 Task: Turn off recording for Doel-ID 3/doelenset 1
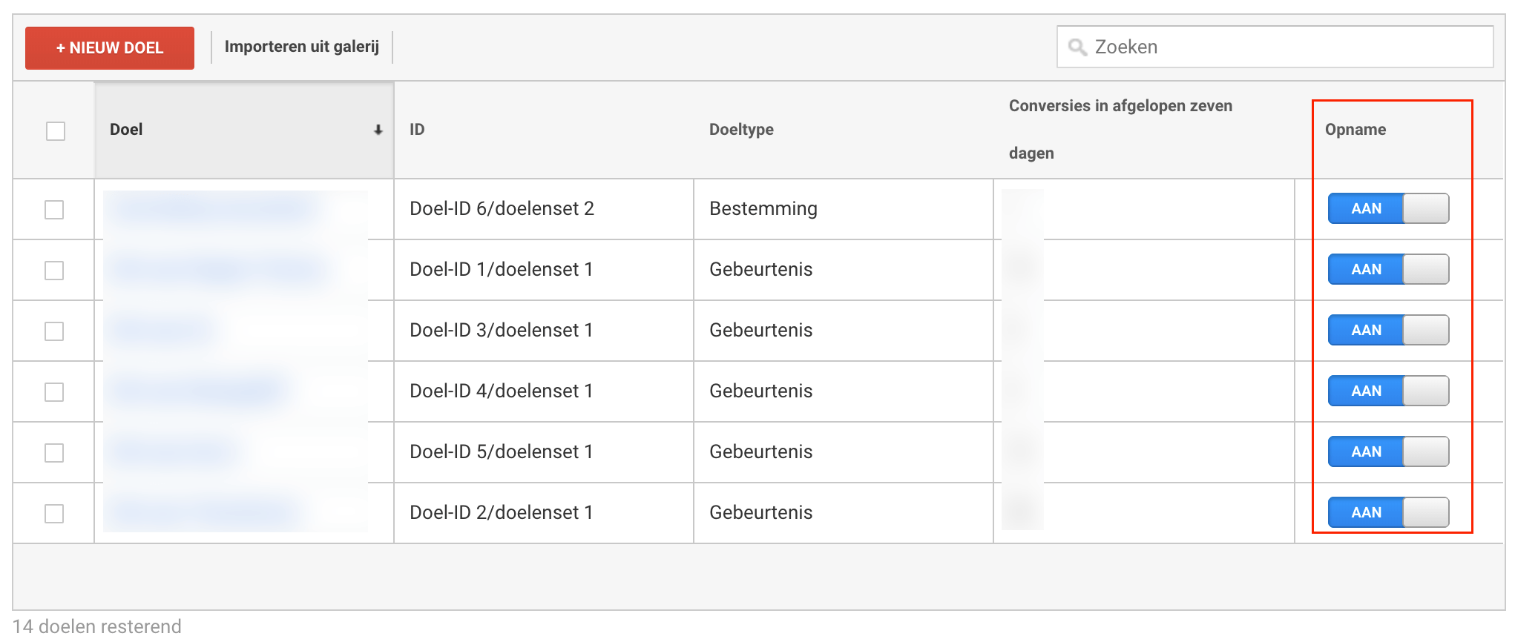click(1388, 330)
